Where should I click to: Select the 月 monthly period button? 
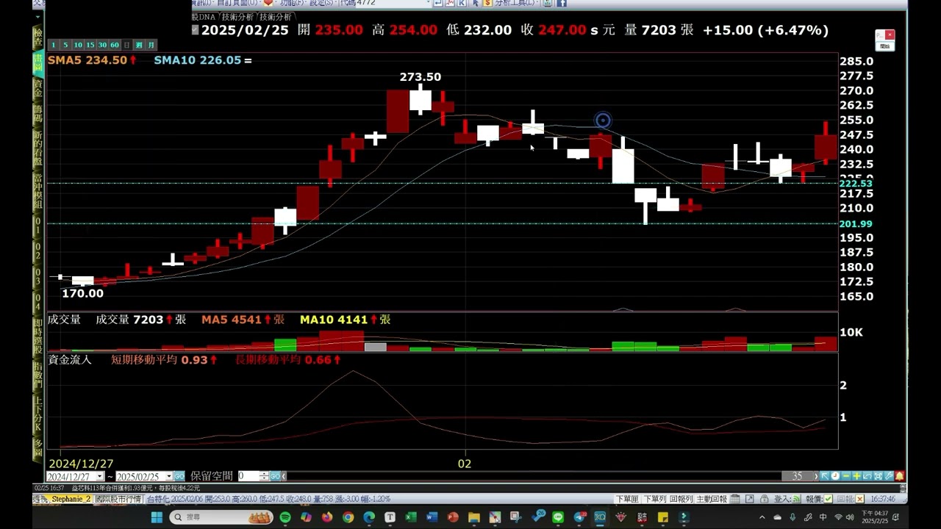coord(151,45)
